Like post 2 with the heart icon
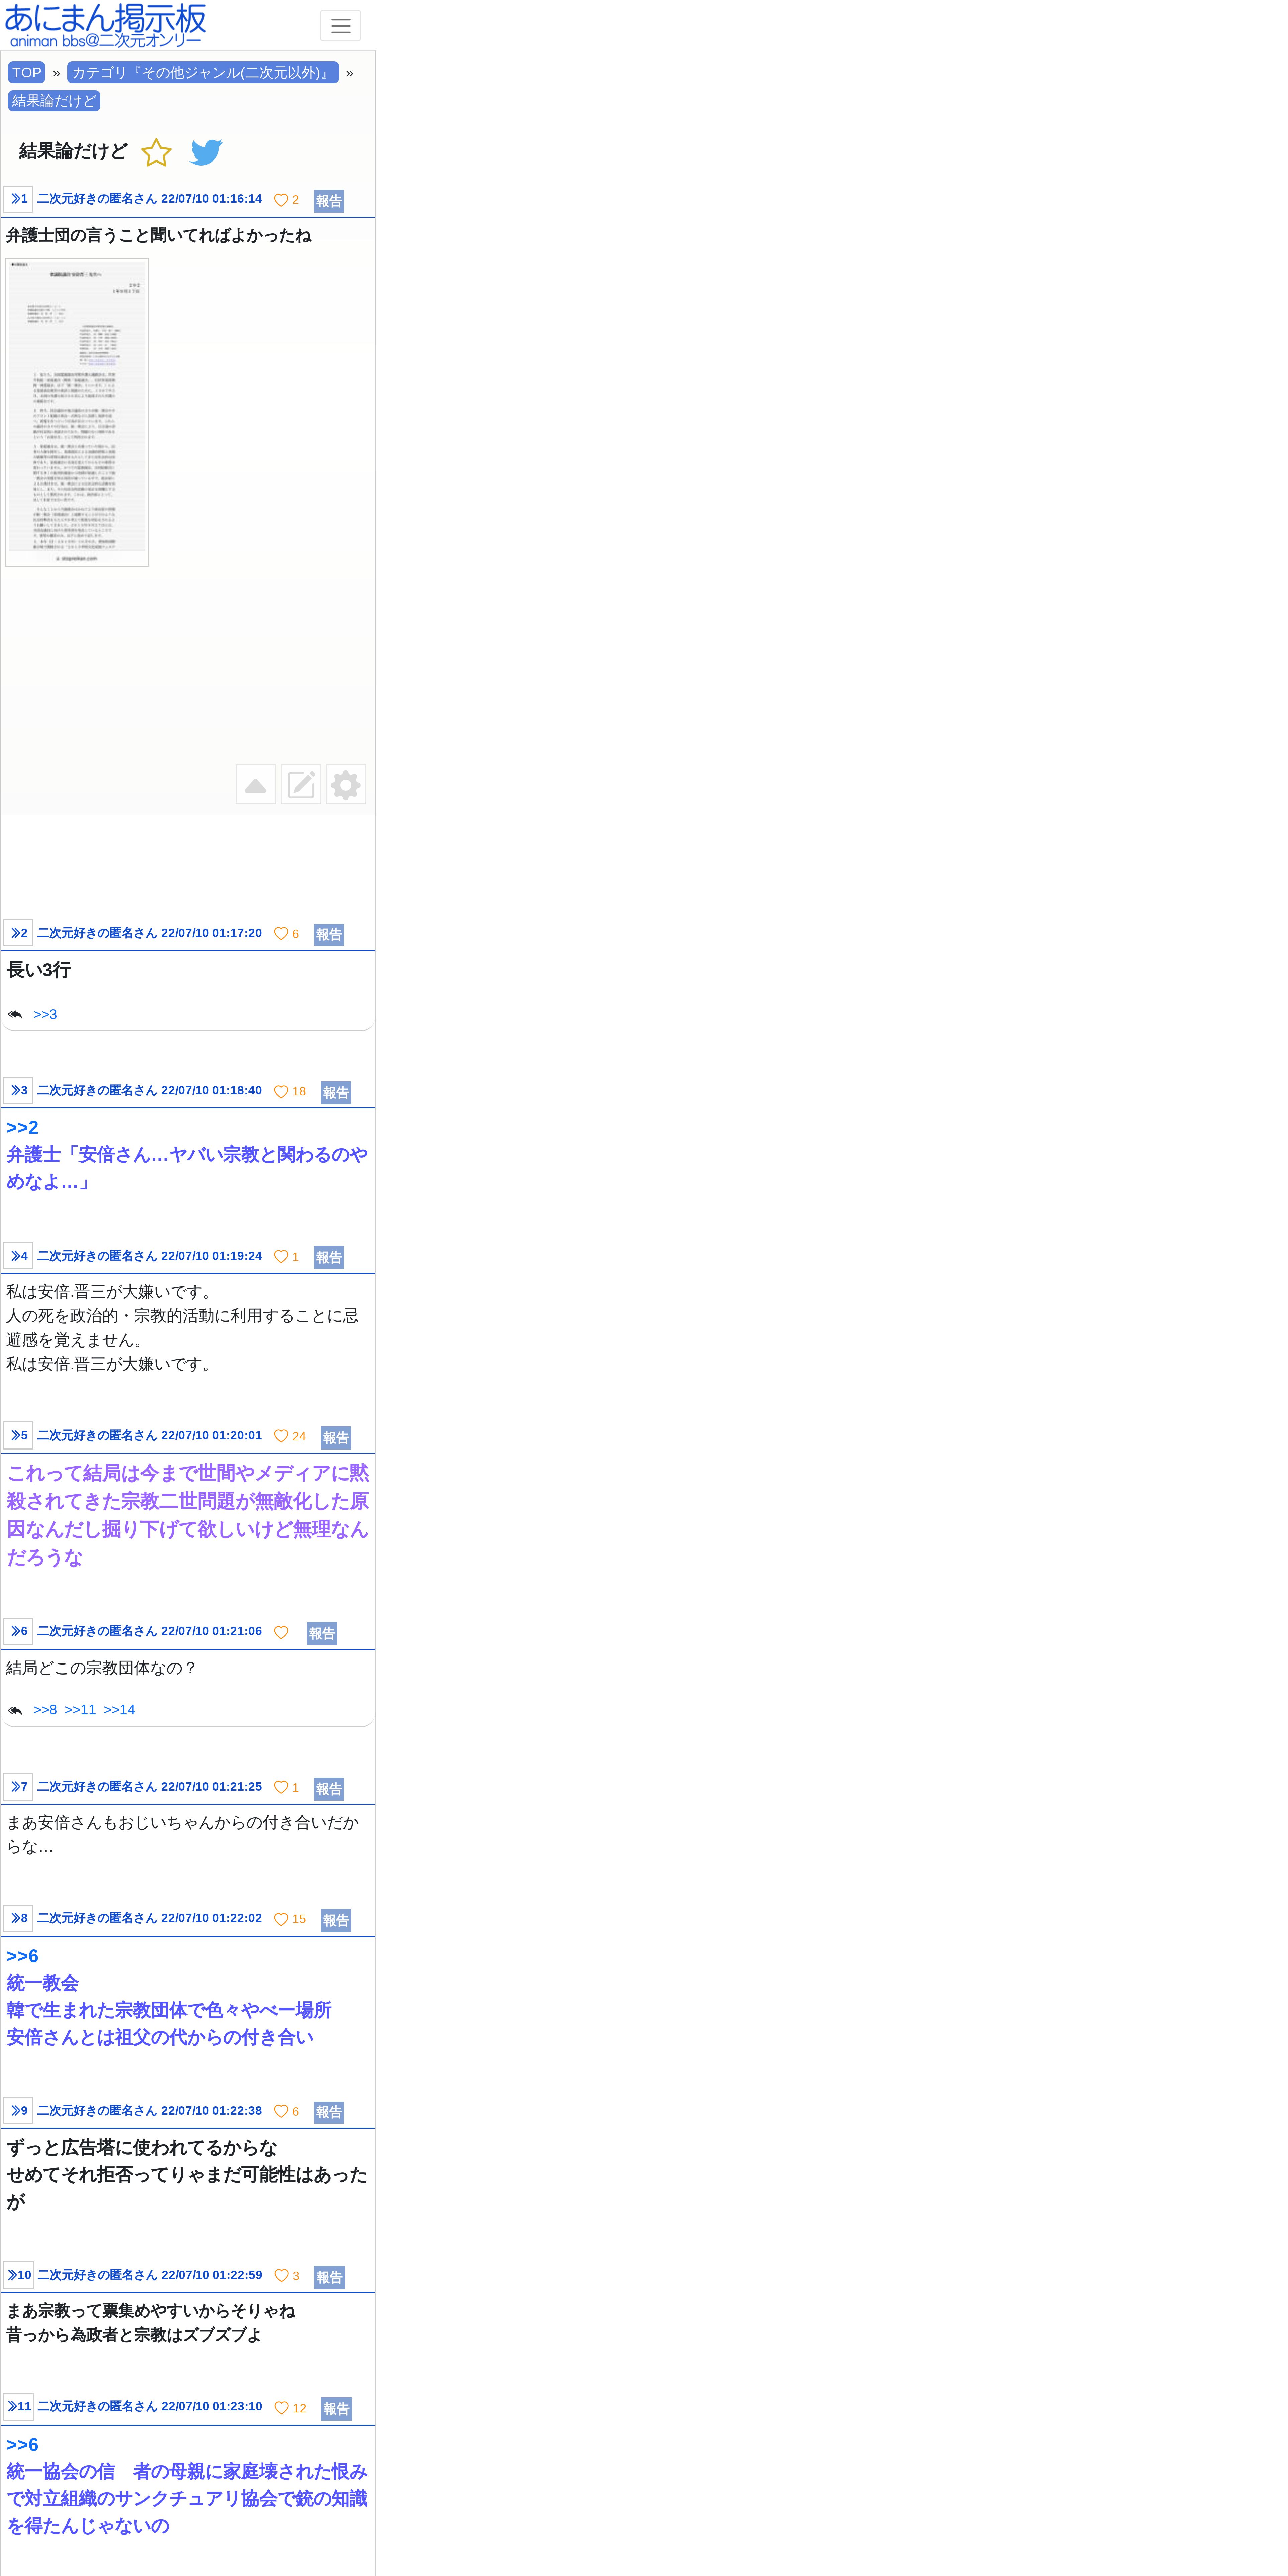This screenshot has width=1288, height=2576. click(x=281, y=934)
